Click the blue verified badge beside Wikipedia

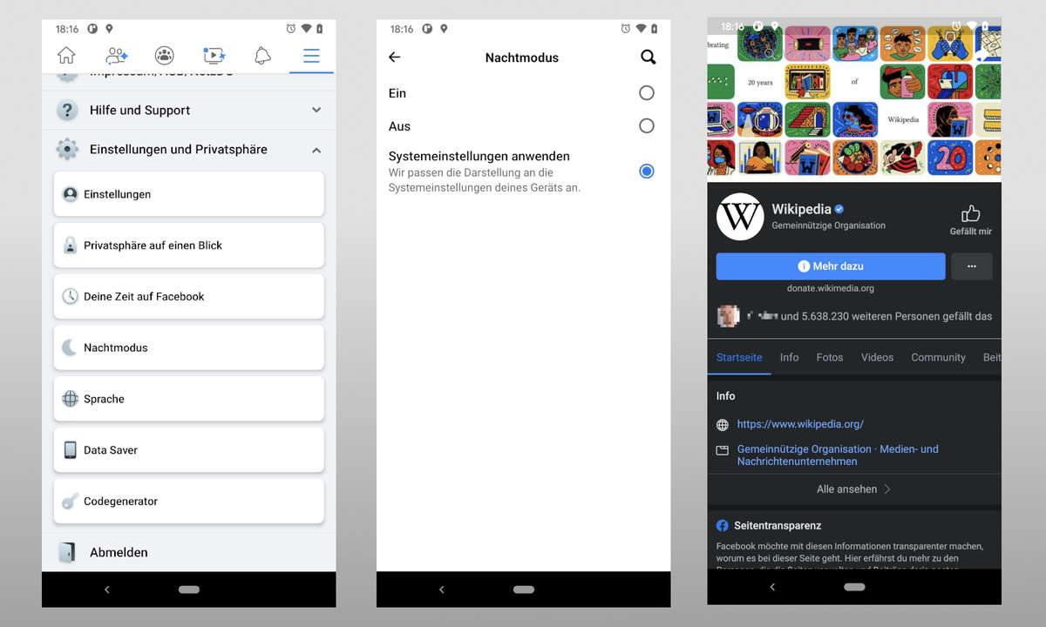point(839,210)
